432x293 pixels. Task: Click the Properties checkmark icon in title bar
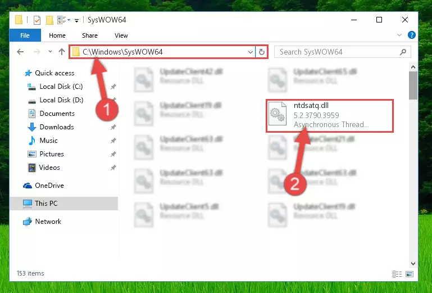(x=37, y=20)
